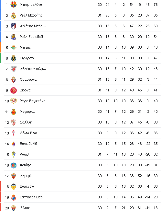Screen dimensions: 161x211
Task: Click the Espanyol crest icon
Action: click(x=14, y=197)
